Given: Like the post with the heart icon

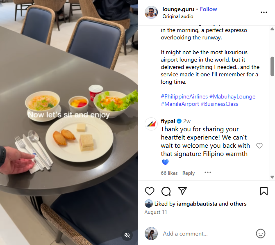Looking at the screenshot, I should tap(150, 191).
